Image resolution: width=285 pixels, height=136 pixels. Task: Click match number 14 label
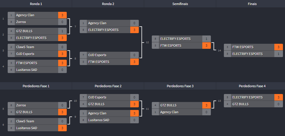click(x=219, y=51)
